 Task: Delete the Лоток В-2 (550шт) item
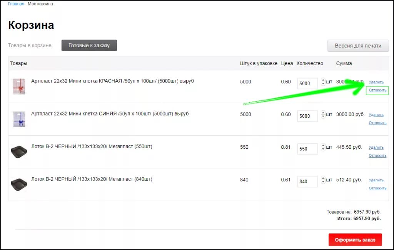point(376,148)
